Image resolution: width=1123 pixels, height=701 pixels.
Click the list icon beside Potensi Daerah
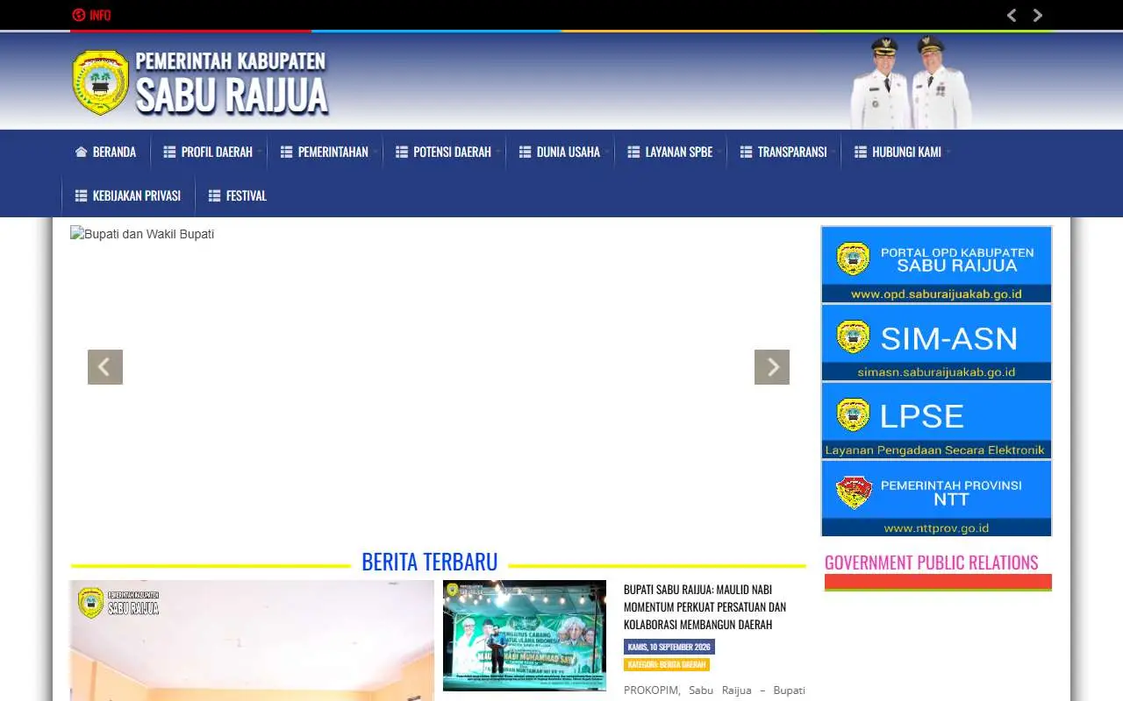click(x=402, y=152)
